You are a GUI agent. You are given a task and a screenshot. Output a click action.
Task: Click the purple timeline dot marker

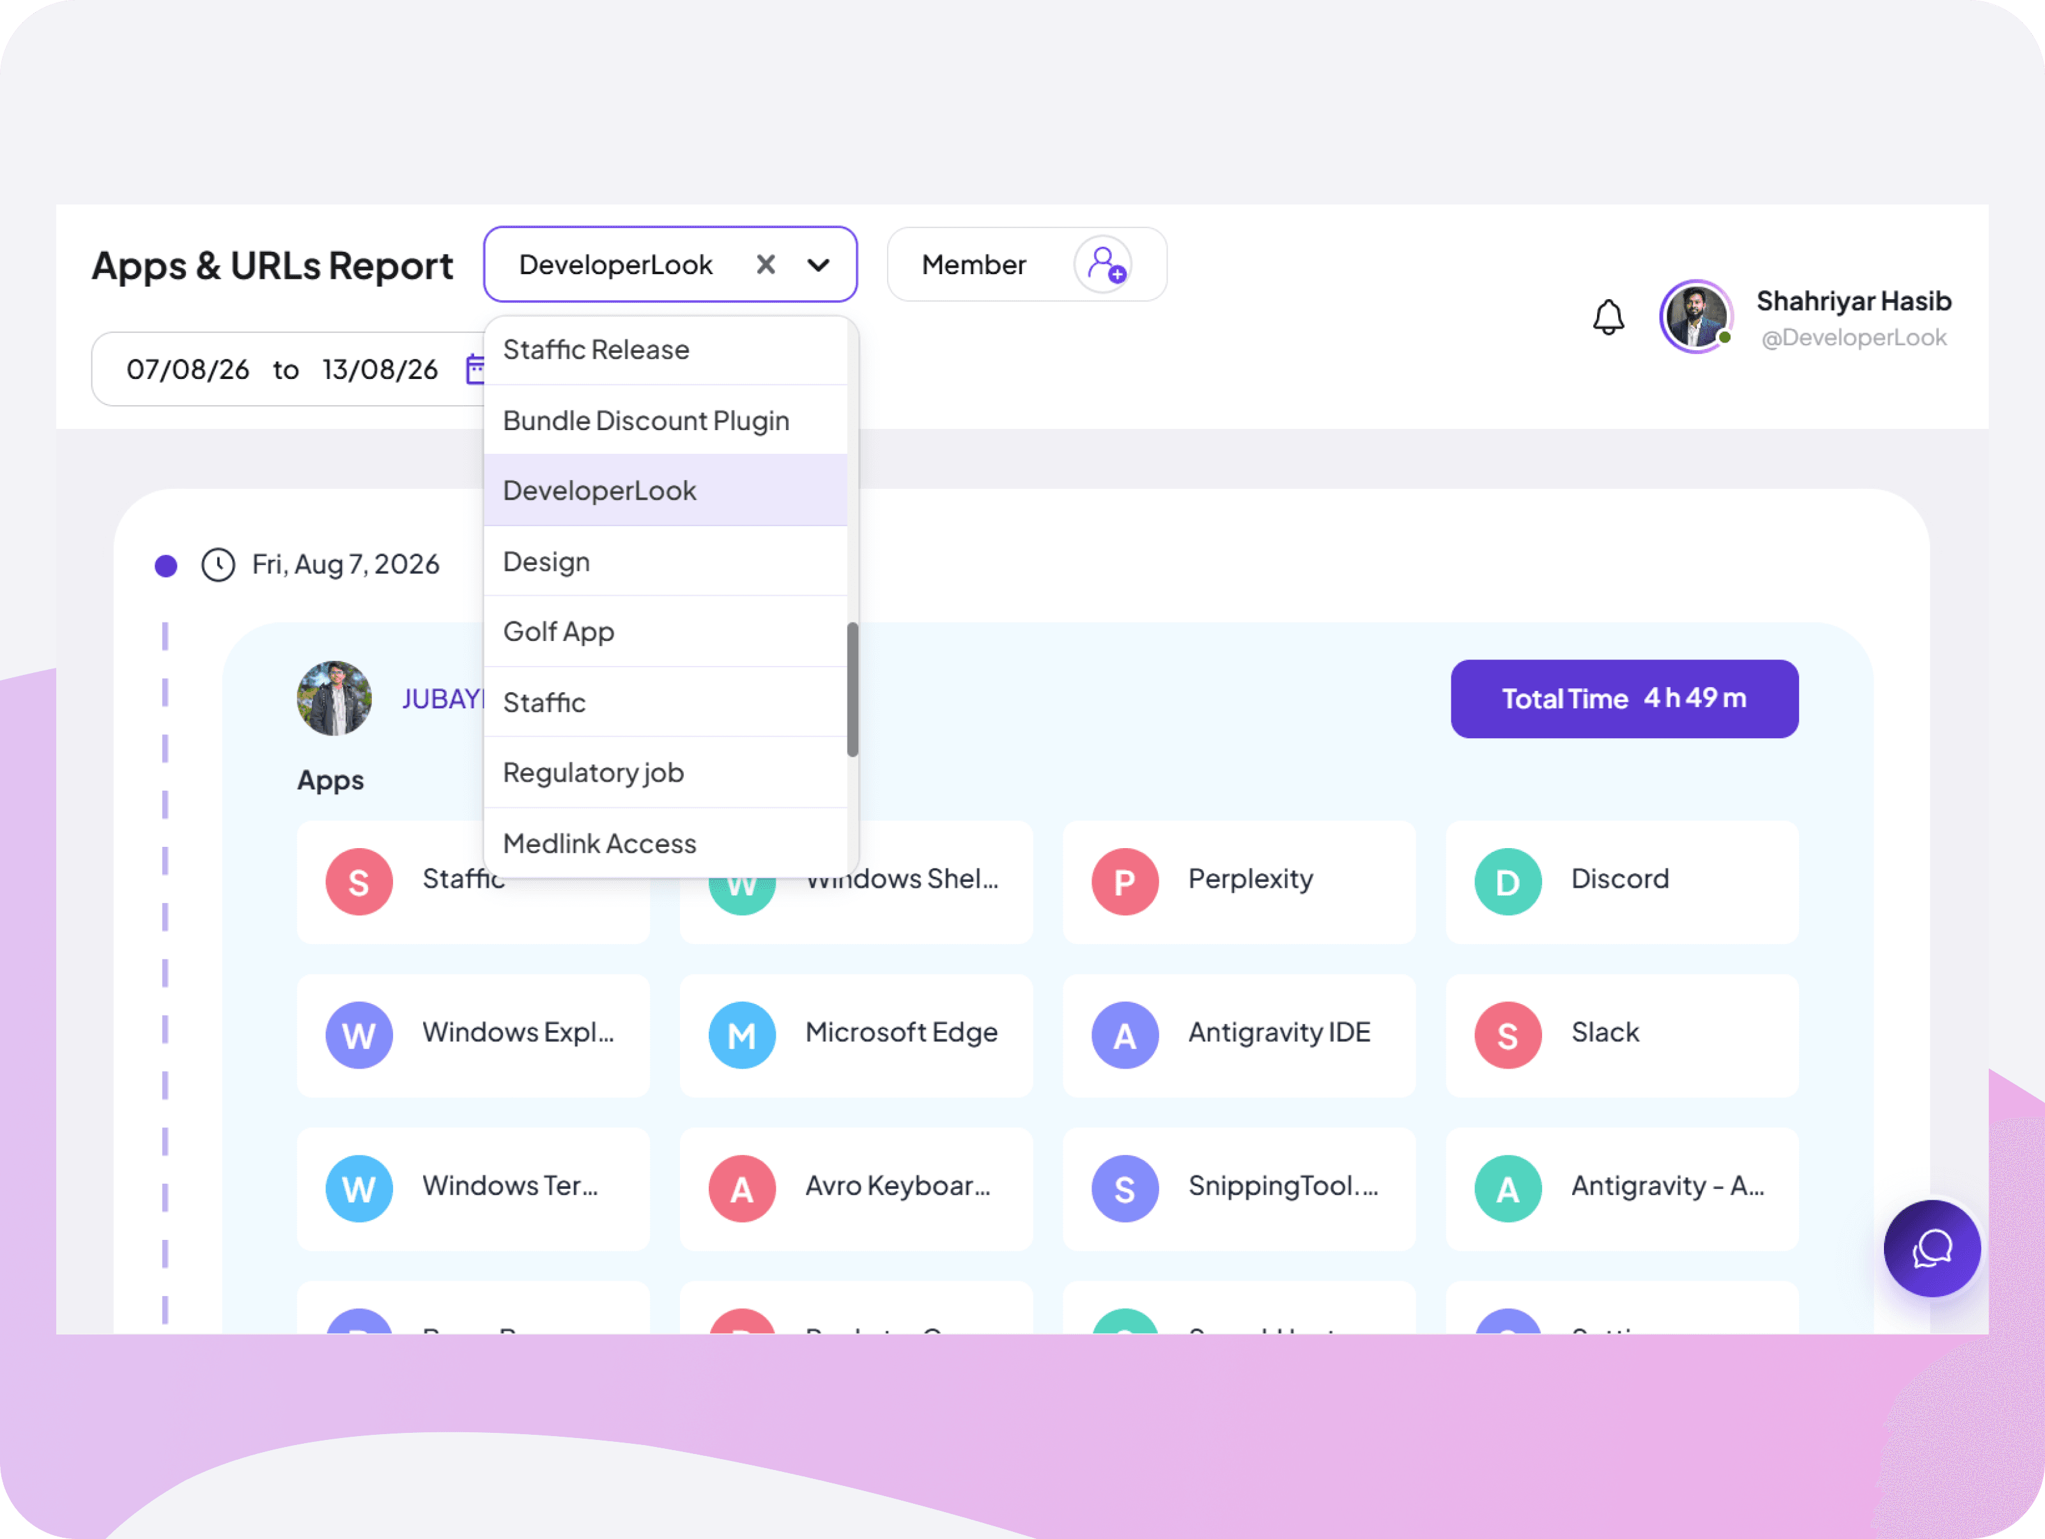(x=166, y=566)
